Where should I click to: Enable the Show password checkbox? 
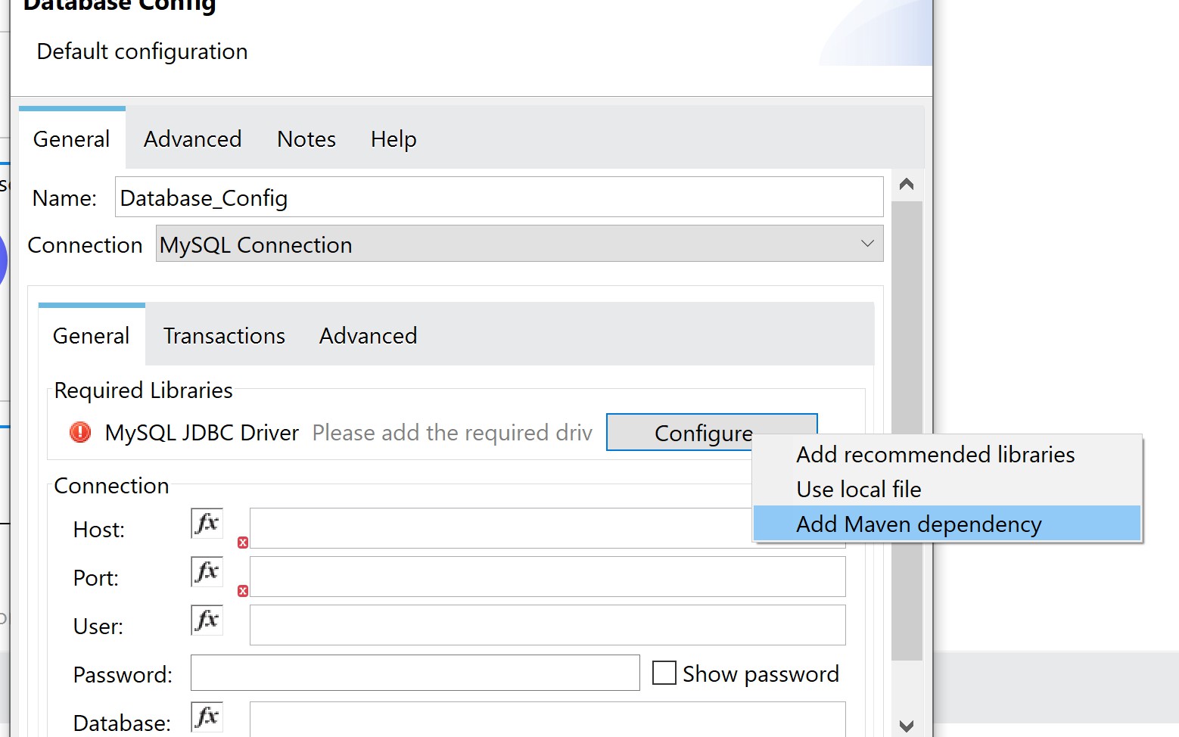pos(664,673)
